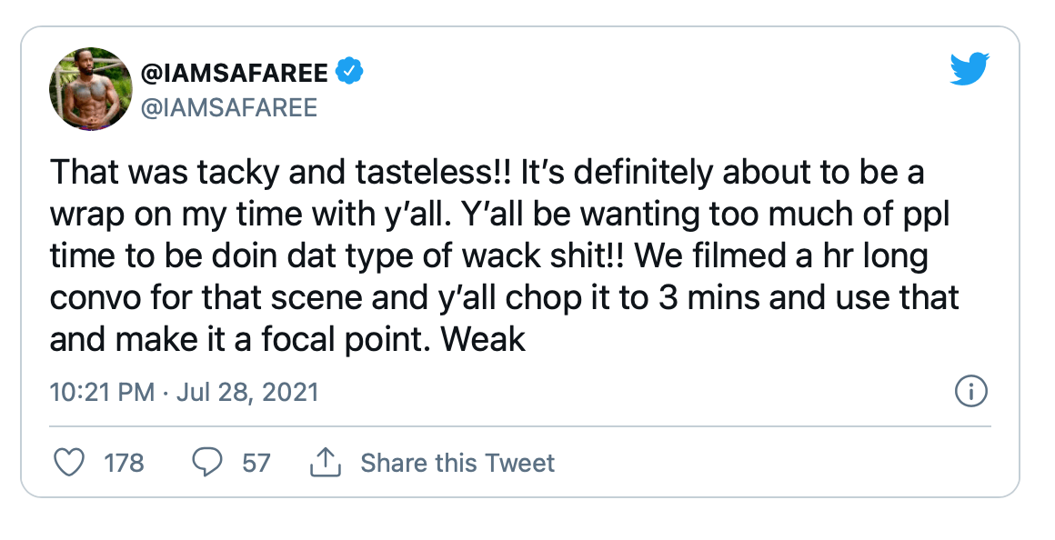Click the gray @IAMSAFAREE handle
This screenshot has height=540, width=1055.
(x=229, y=107)
